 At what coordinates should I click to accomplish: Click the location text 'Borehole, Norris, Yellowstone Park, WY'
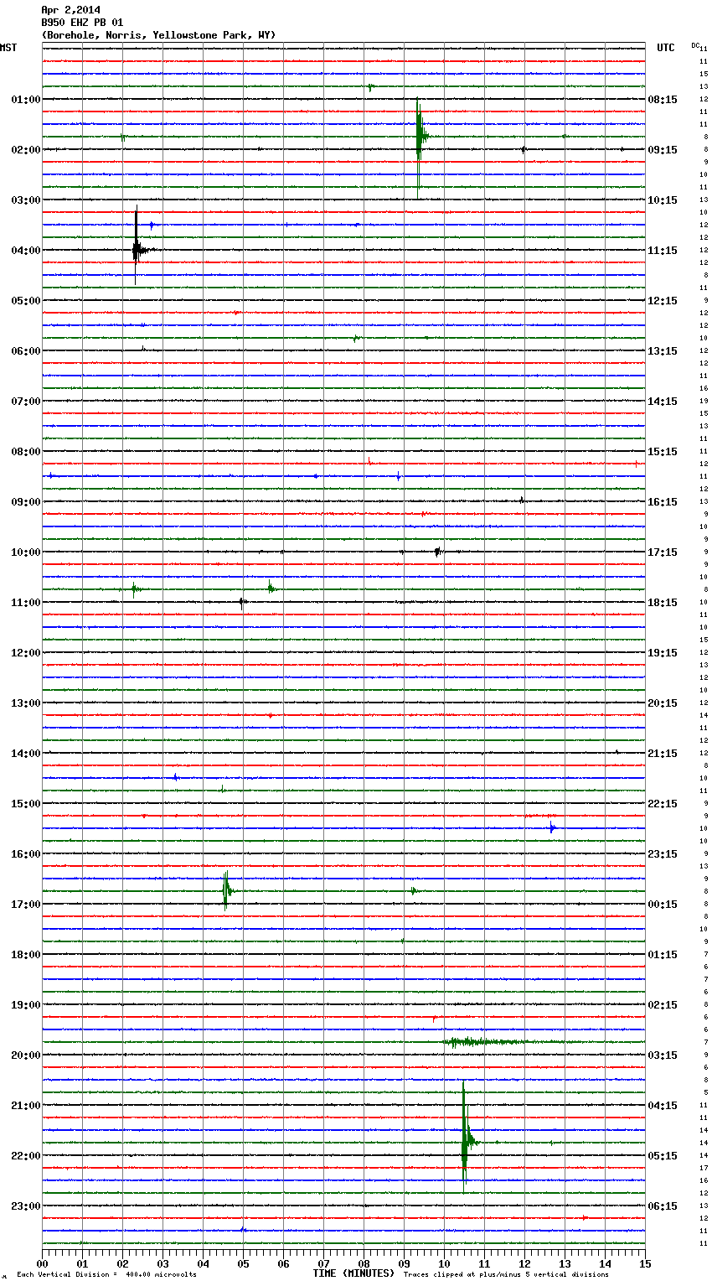coord(158,35)
